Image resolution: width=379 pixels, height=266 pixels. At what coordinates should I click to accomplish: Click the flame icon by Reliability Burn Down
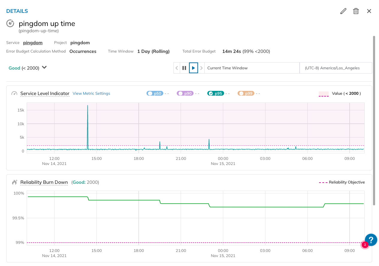[x=14, y=182]
